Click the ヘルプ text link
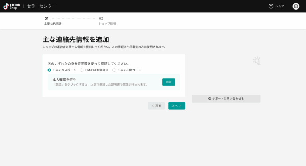The height and width of the screenshot is (166, 306). point(280,6)
